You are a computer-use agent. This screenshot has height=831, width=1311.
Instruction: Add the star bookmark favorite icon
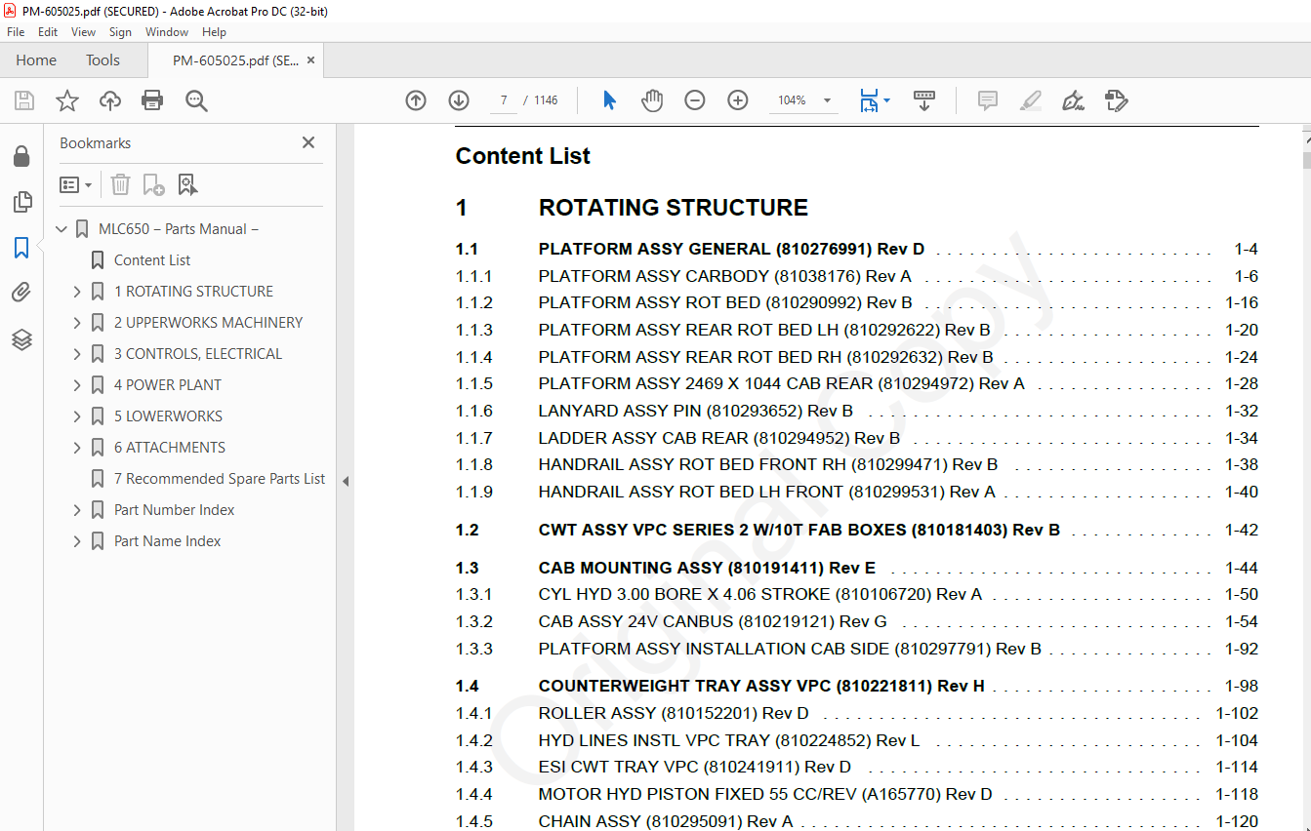(x=67, y=100)
